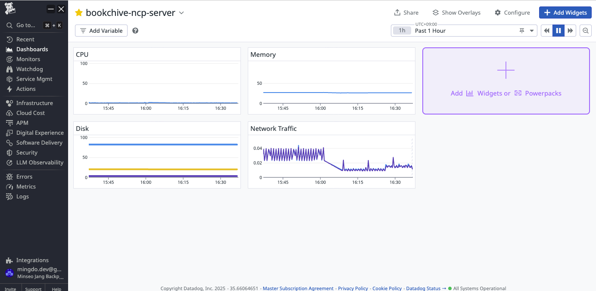This screenshot has width=596, height=291.
Task: Click the APM sidebar icon
Action: [x=9, y=123]
